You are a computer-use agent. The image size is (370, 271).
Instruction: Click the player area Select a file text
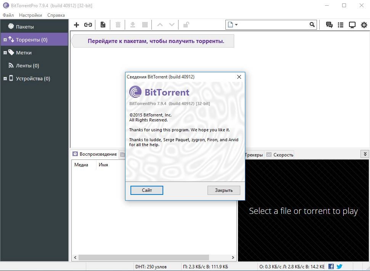pos(304,211)
